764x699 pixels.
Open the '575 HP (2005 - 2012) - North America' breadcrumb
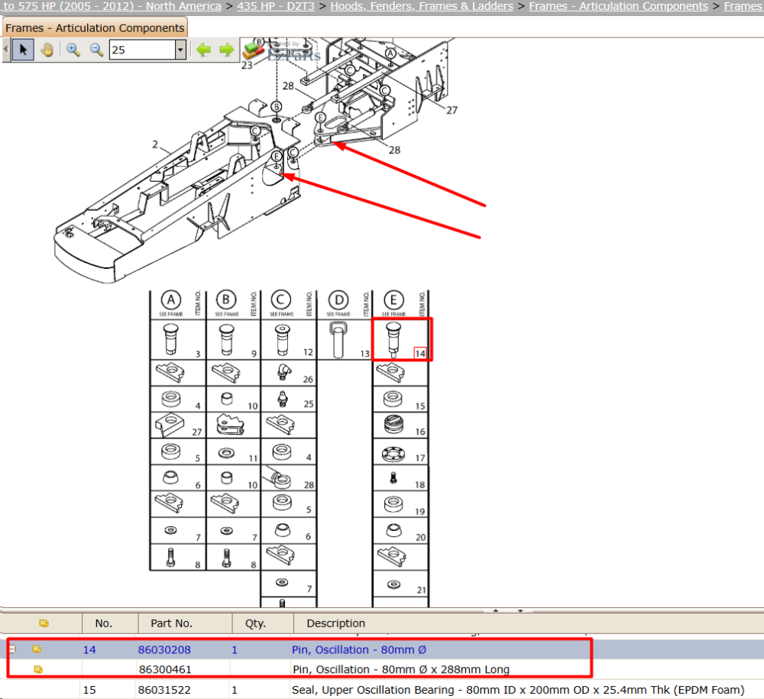point(112,6)
